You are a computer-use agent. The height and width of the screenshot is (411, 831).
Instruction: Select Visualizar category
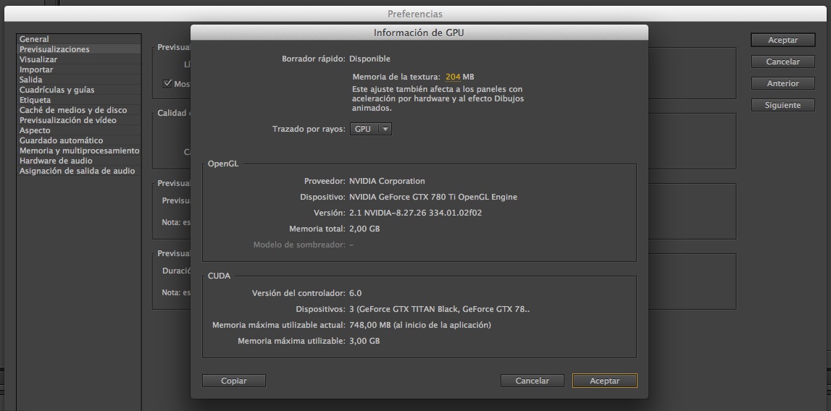(x=79, y=59)
